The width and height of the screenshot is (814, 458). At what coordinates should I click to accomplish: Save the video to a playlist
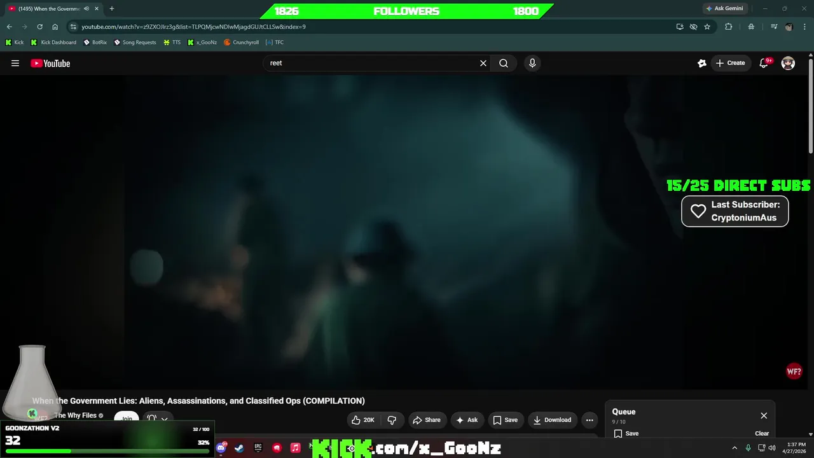[506, 420]
